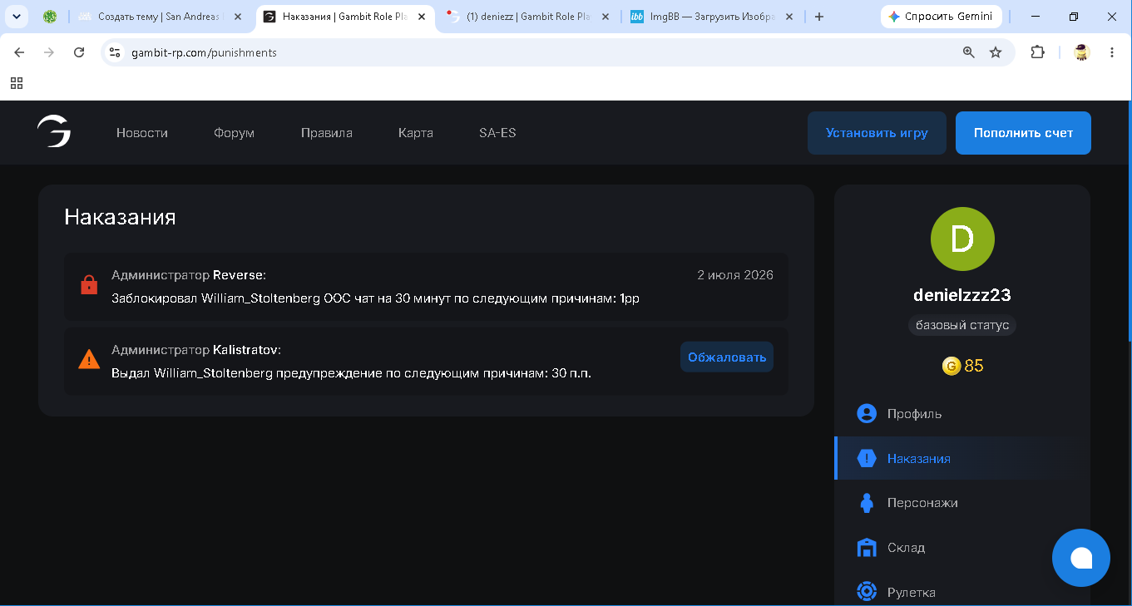Select the Наказания Gambit browser tab
1132x606 pixels.
click(x=345, y=17)
